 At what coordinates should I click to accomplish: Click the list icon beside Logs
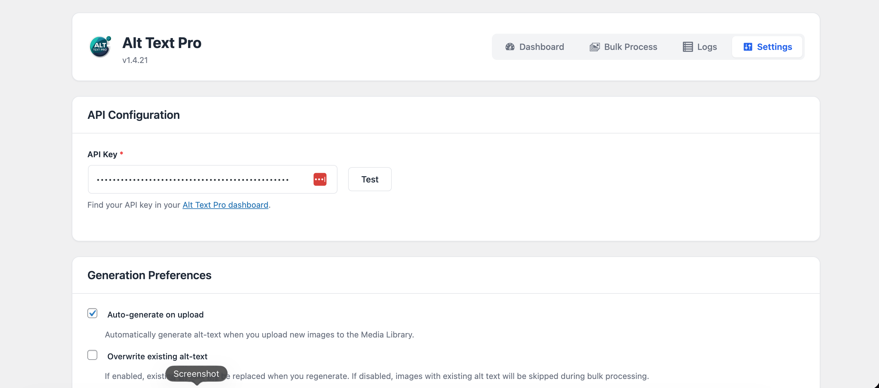[687, 47]
